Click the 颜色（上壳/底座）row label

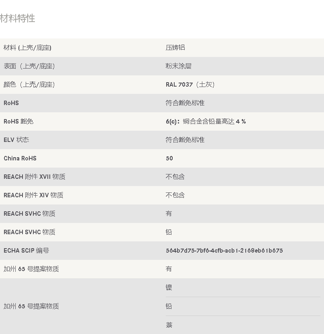29,85
